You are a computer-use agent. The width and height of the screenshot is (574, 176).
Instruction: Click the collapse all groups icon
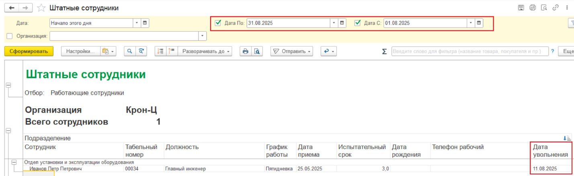(172, 51)
